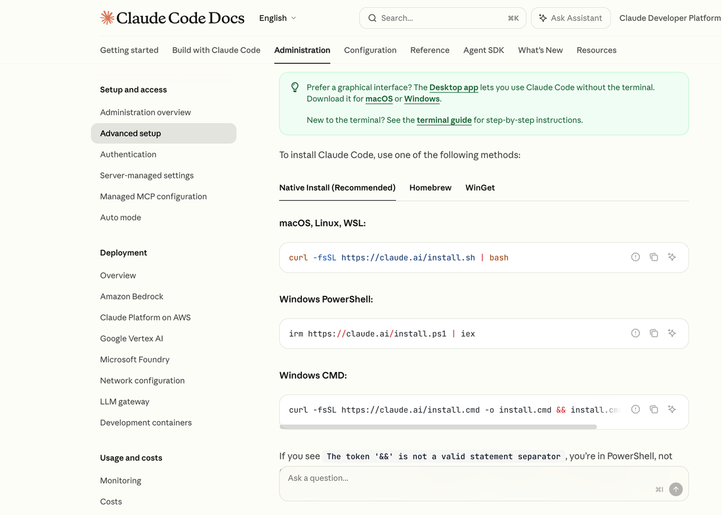The image size is (722, 515).
Task: Open Authentication page in sidebar
Action: click(128, 155)
